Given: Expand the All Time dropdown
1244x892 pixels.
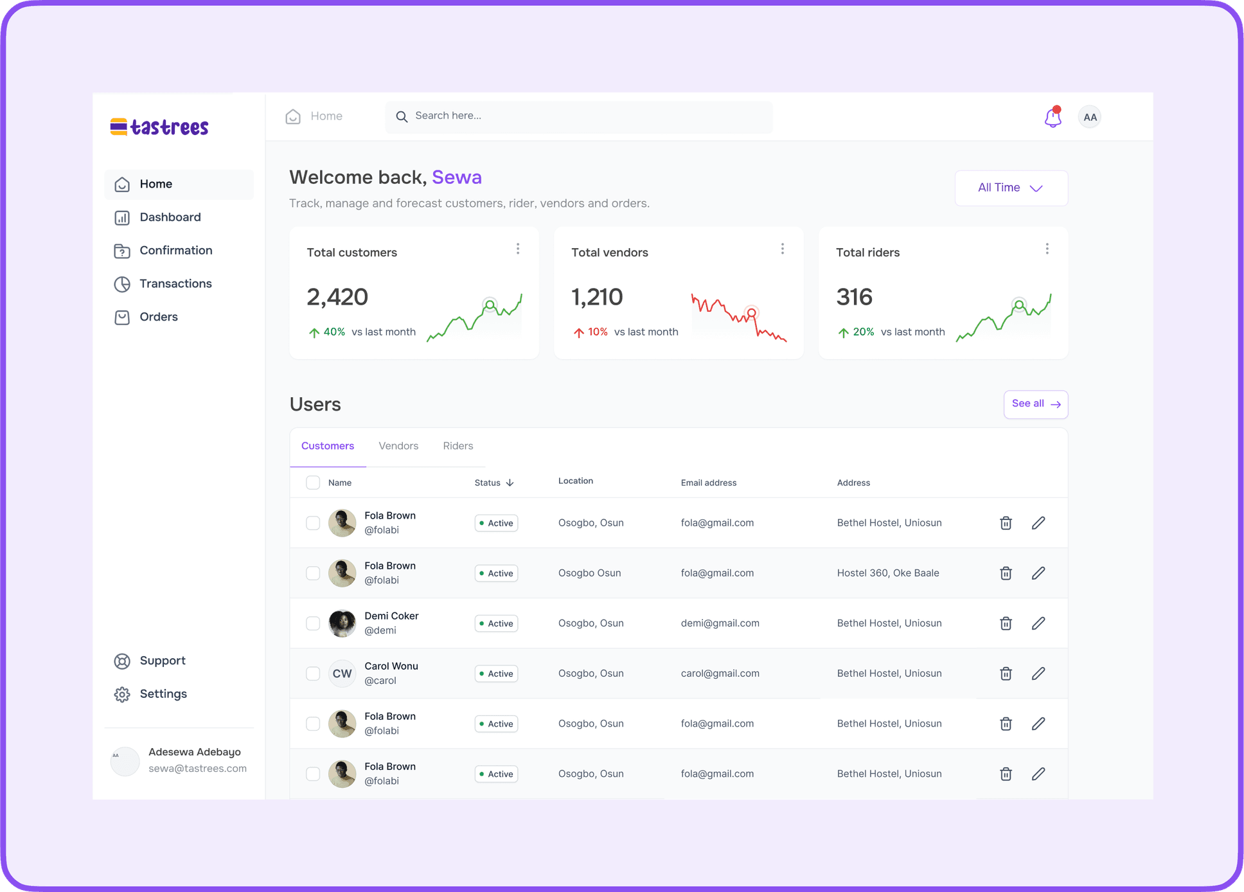Looking at the screenshot, I should (1011, 188).
